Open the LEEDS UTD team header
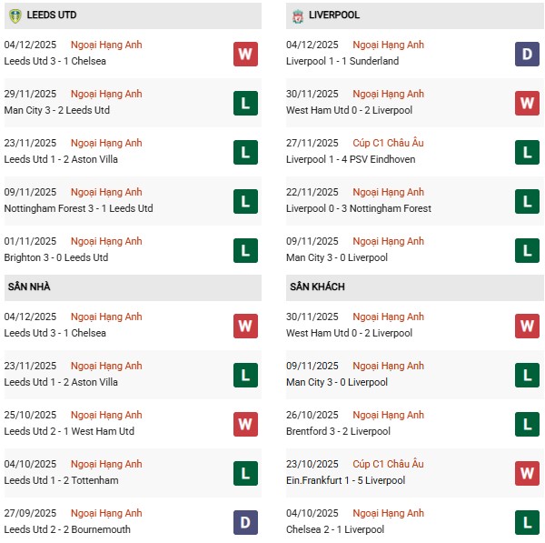The width and height of the screenshot is (545, 543). (x=52, y=15)
